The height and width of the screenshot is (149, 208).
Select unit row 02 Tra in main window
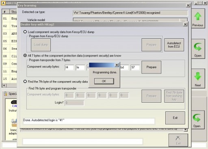tap(9, 26)
